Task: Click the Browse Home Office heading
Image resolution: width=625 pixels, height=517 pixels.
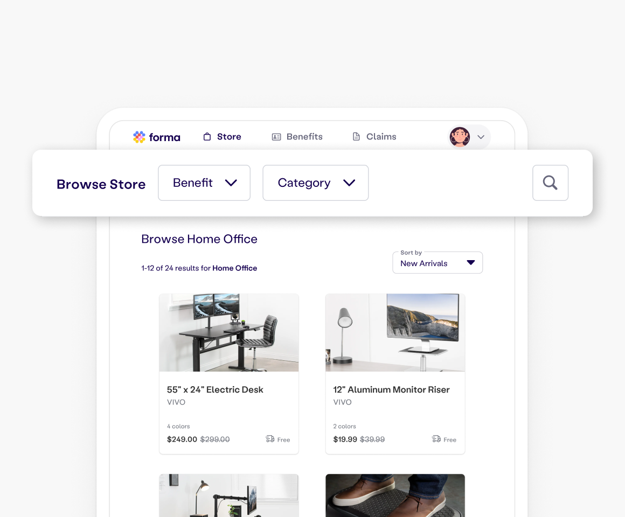Action: coord(199,239)
